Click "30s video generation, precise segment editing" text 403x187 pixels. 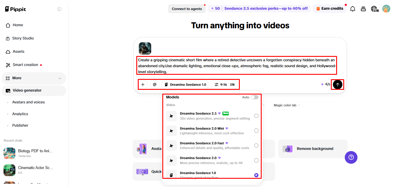coord(215,118)
